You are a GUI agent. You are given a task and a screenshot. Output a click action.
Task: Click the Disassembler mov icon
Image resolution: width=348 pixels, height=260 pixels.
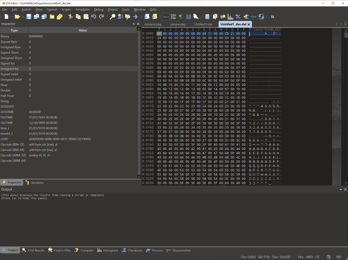[254, 17]
